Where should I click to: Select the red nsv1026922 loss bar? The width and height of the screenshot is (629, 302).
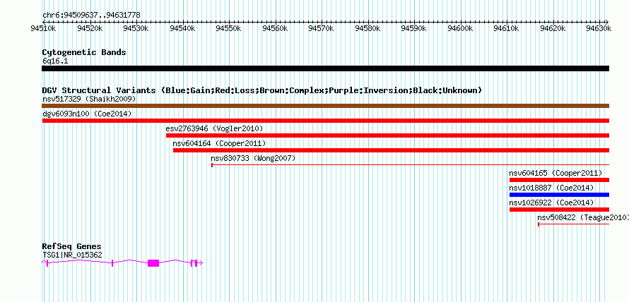(559, 210)
